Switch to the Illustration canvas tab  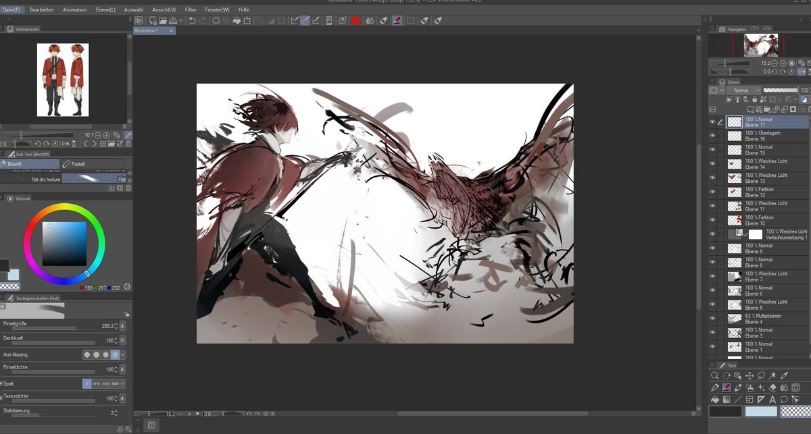(x=154, y=31)
